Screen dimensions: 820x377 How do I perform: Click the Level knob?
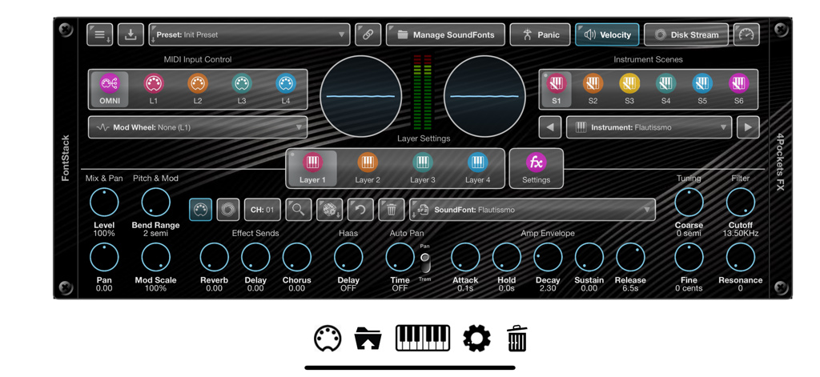tap(104, 203)
